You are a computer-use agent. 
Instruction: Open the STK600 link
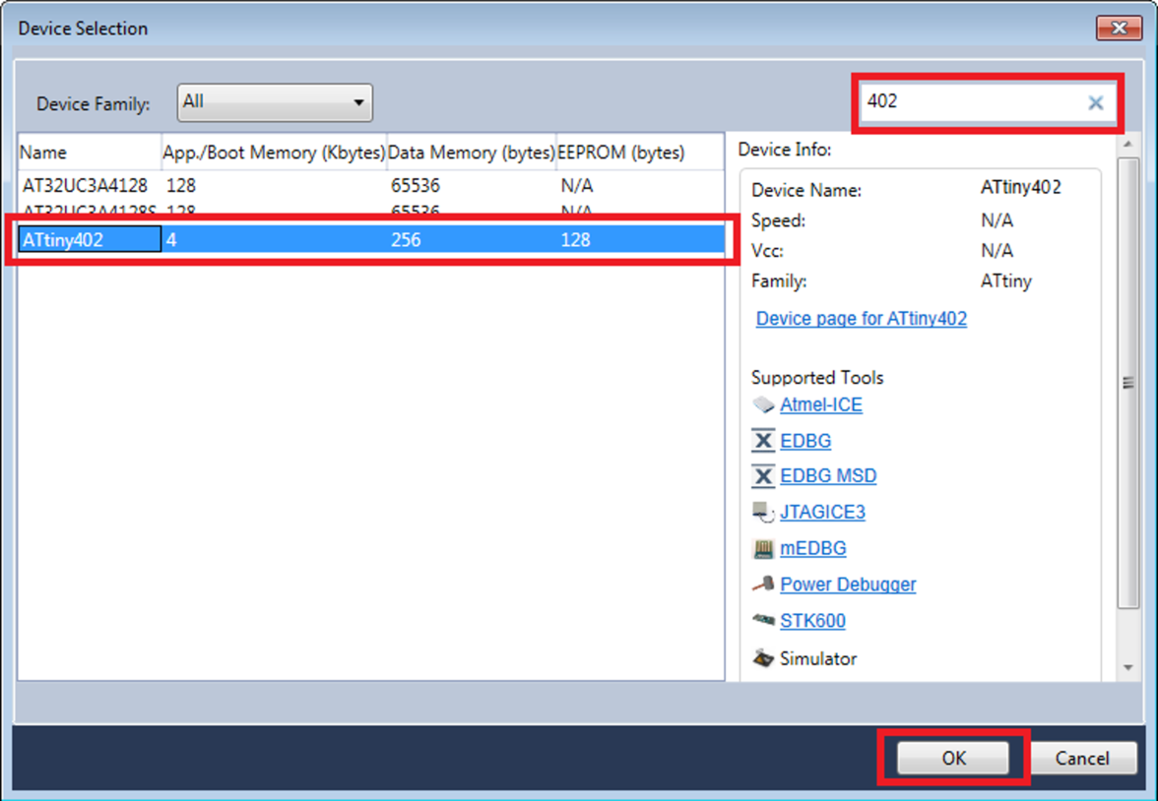pos(812,621)
